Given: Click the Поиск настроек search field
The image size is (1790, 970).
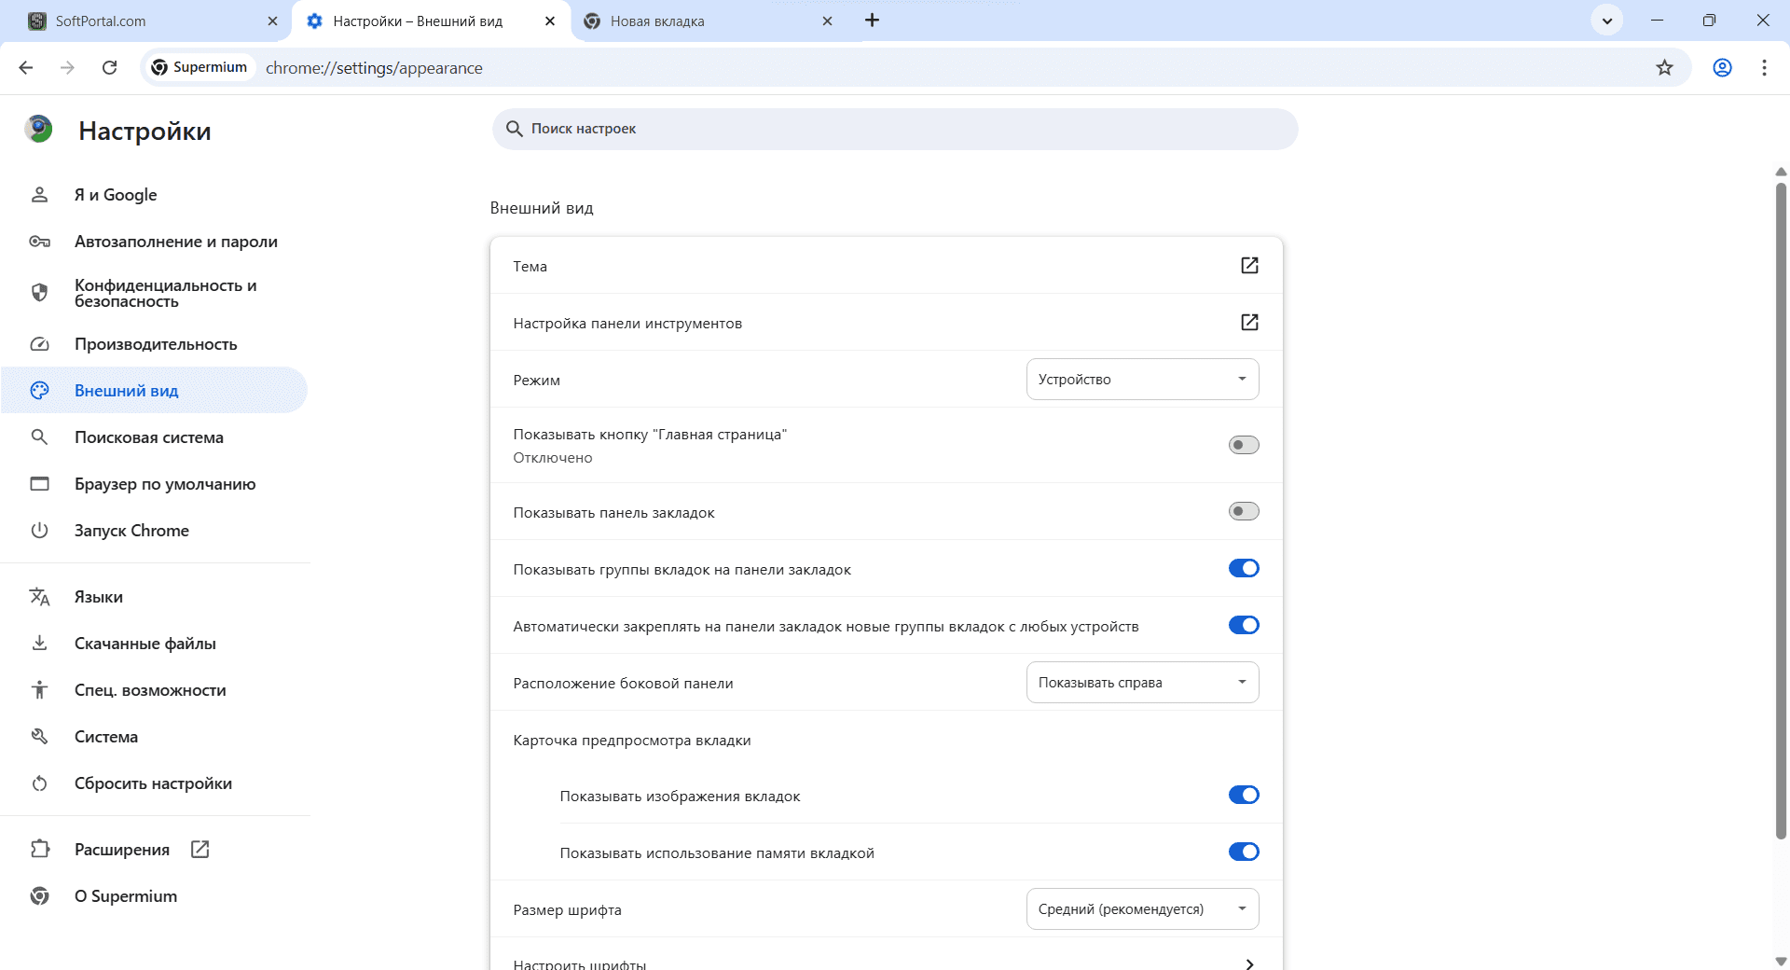Looking at the screenshot, I should pyautogui.click(x=895, y=129).
